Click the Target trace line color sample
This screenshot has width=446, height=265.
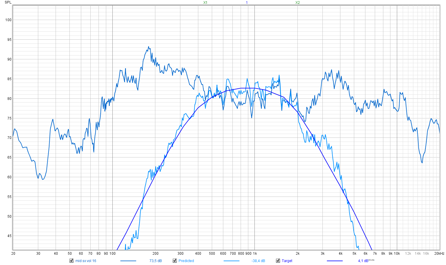(335, 261)
